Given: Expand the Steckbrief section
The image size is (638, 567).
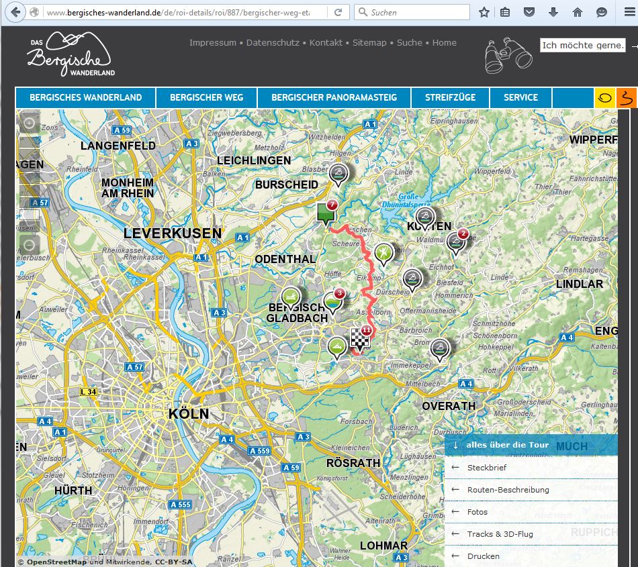Looking at the screenshot, I should point(487,468).
